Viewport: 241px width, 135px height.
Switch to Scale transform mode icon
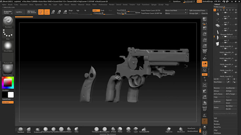point(59,12)
